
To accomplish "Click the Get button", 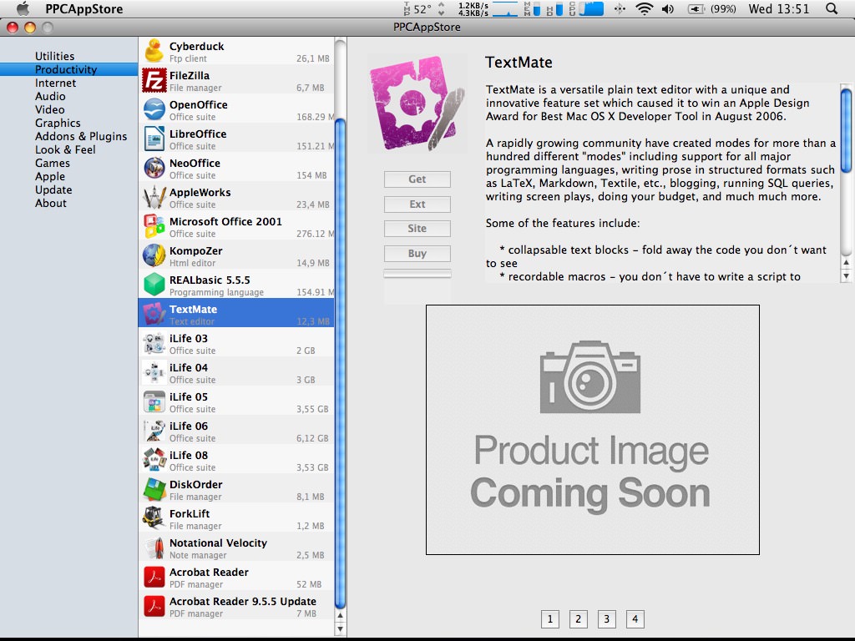I will [417, 179].
